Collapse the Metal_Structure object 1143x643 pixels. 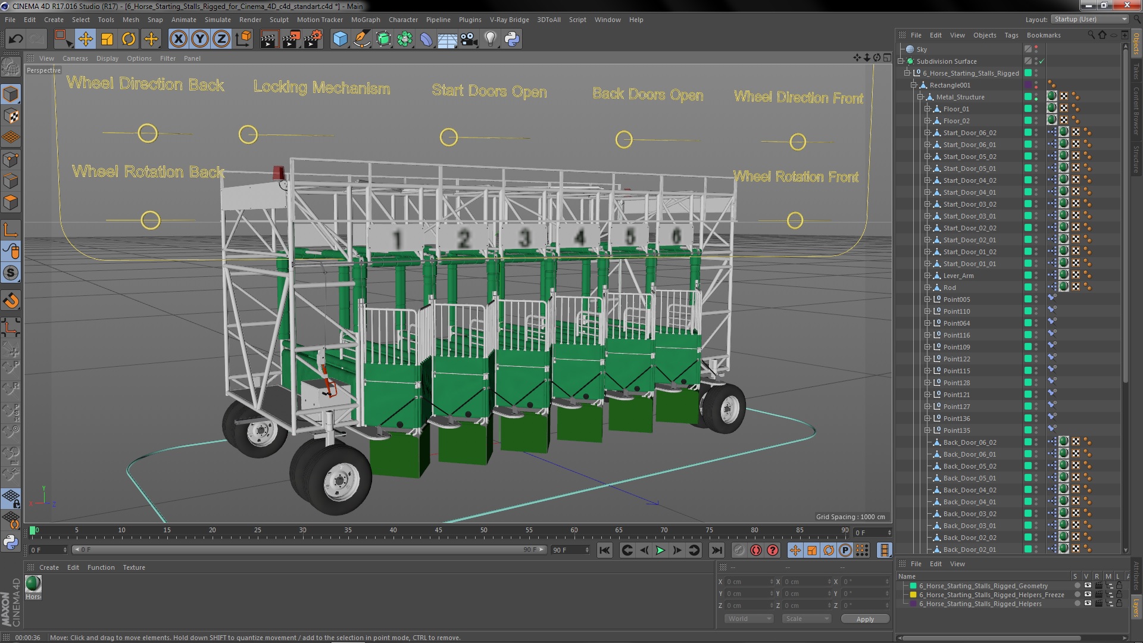pos(920,97)
